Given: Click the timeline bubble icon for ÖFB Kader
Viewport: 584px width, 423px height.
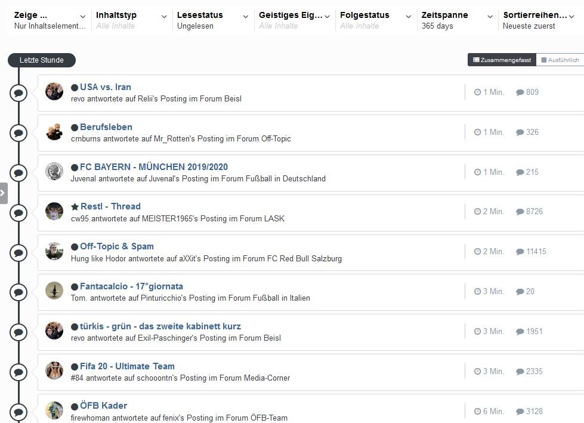Looking at the screenshot, I should (x=18, y=412).
